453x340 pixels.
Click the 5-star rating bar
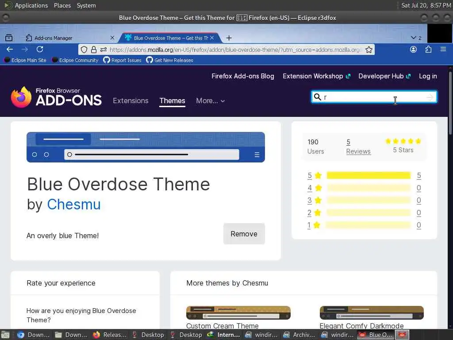coord(369,175)
